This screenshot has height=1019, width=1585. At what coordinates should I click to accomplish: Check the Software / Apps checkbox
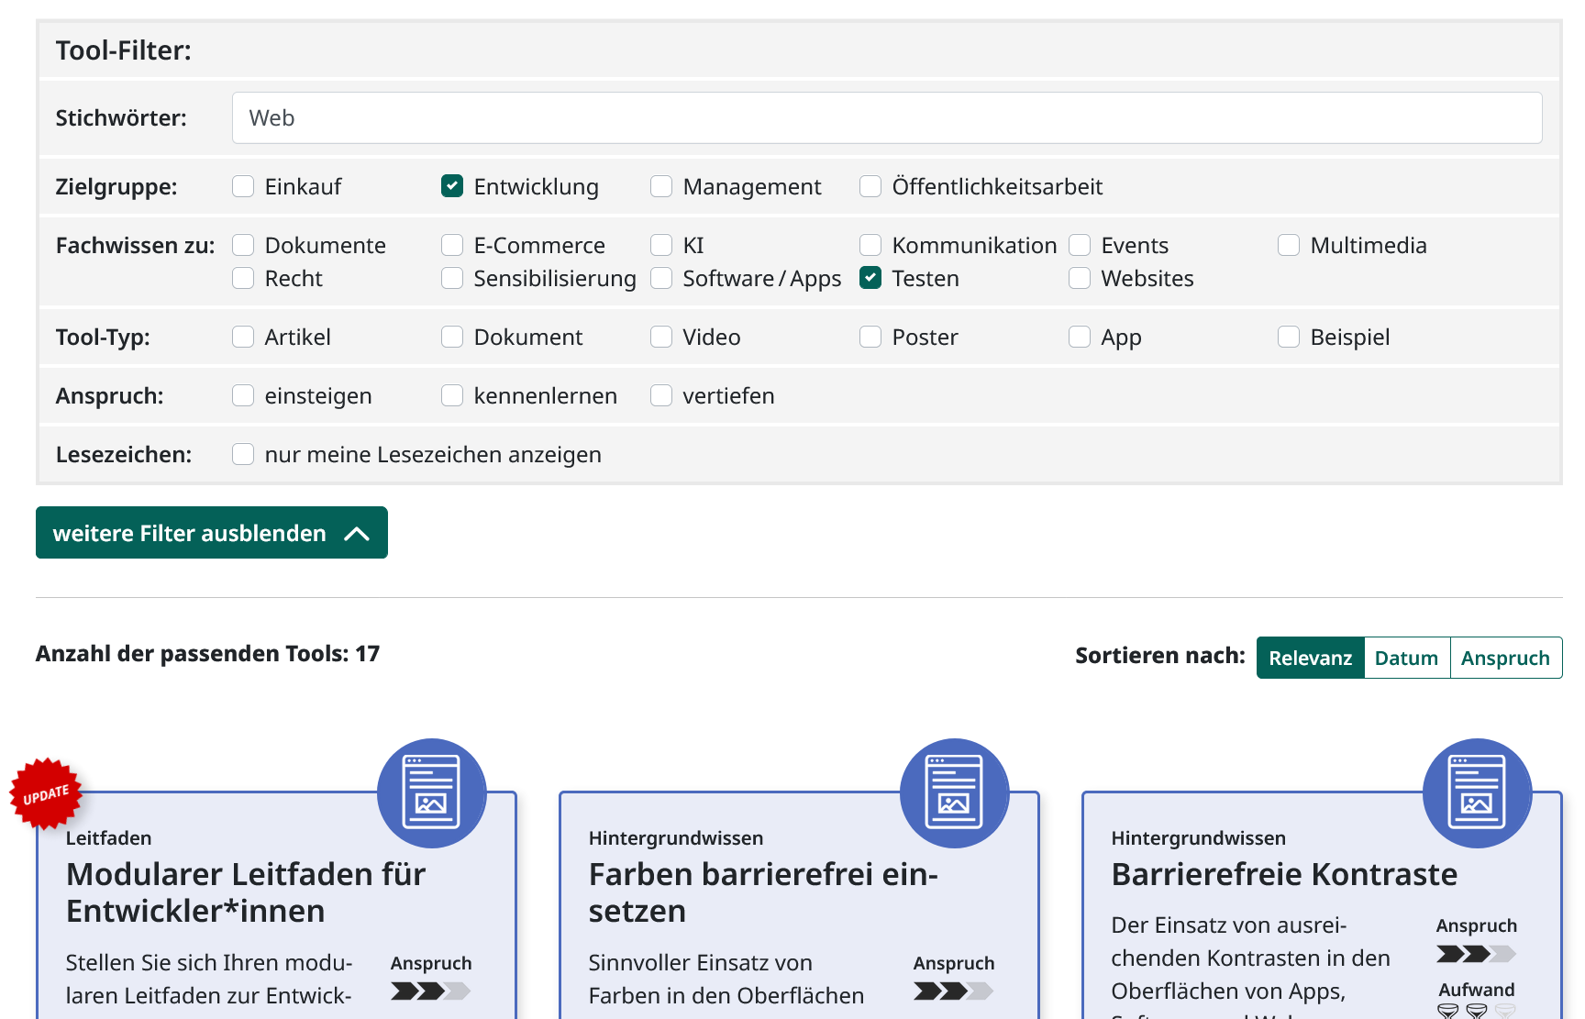click(x=661, y=278)
